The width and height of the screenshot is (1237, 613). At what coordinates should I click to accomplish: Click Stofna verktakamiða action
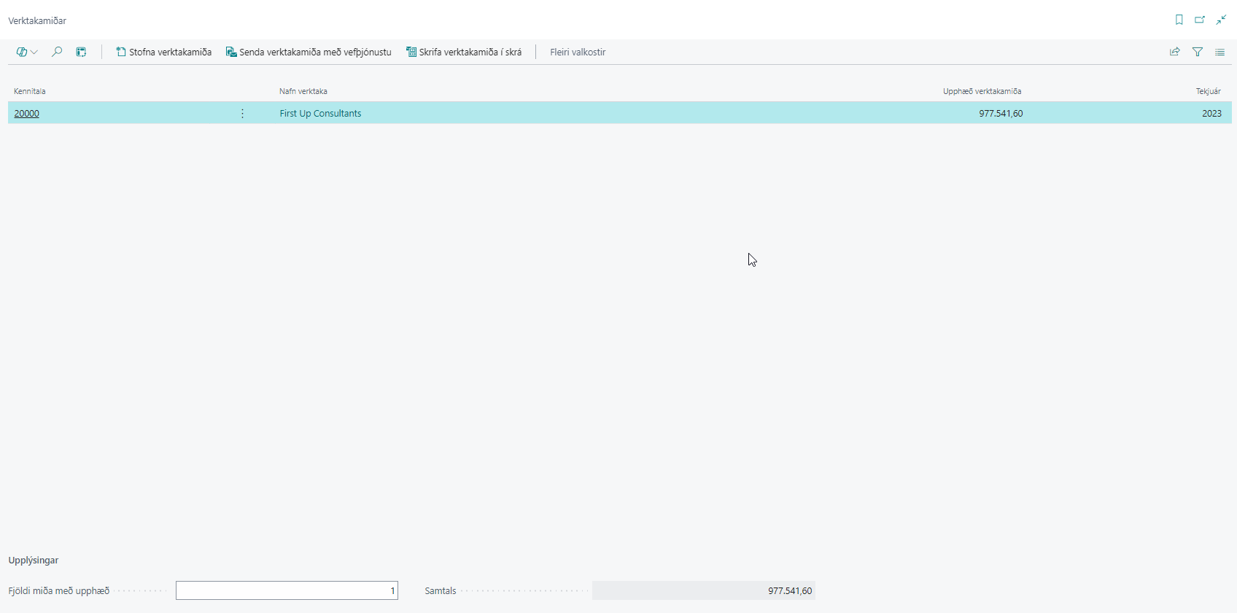(x=164, y=52)
